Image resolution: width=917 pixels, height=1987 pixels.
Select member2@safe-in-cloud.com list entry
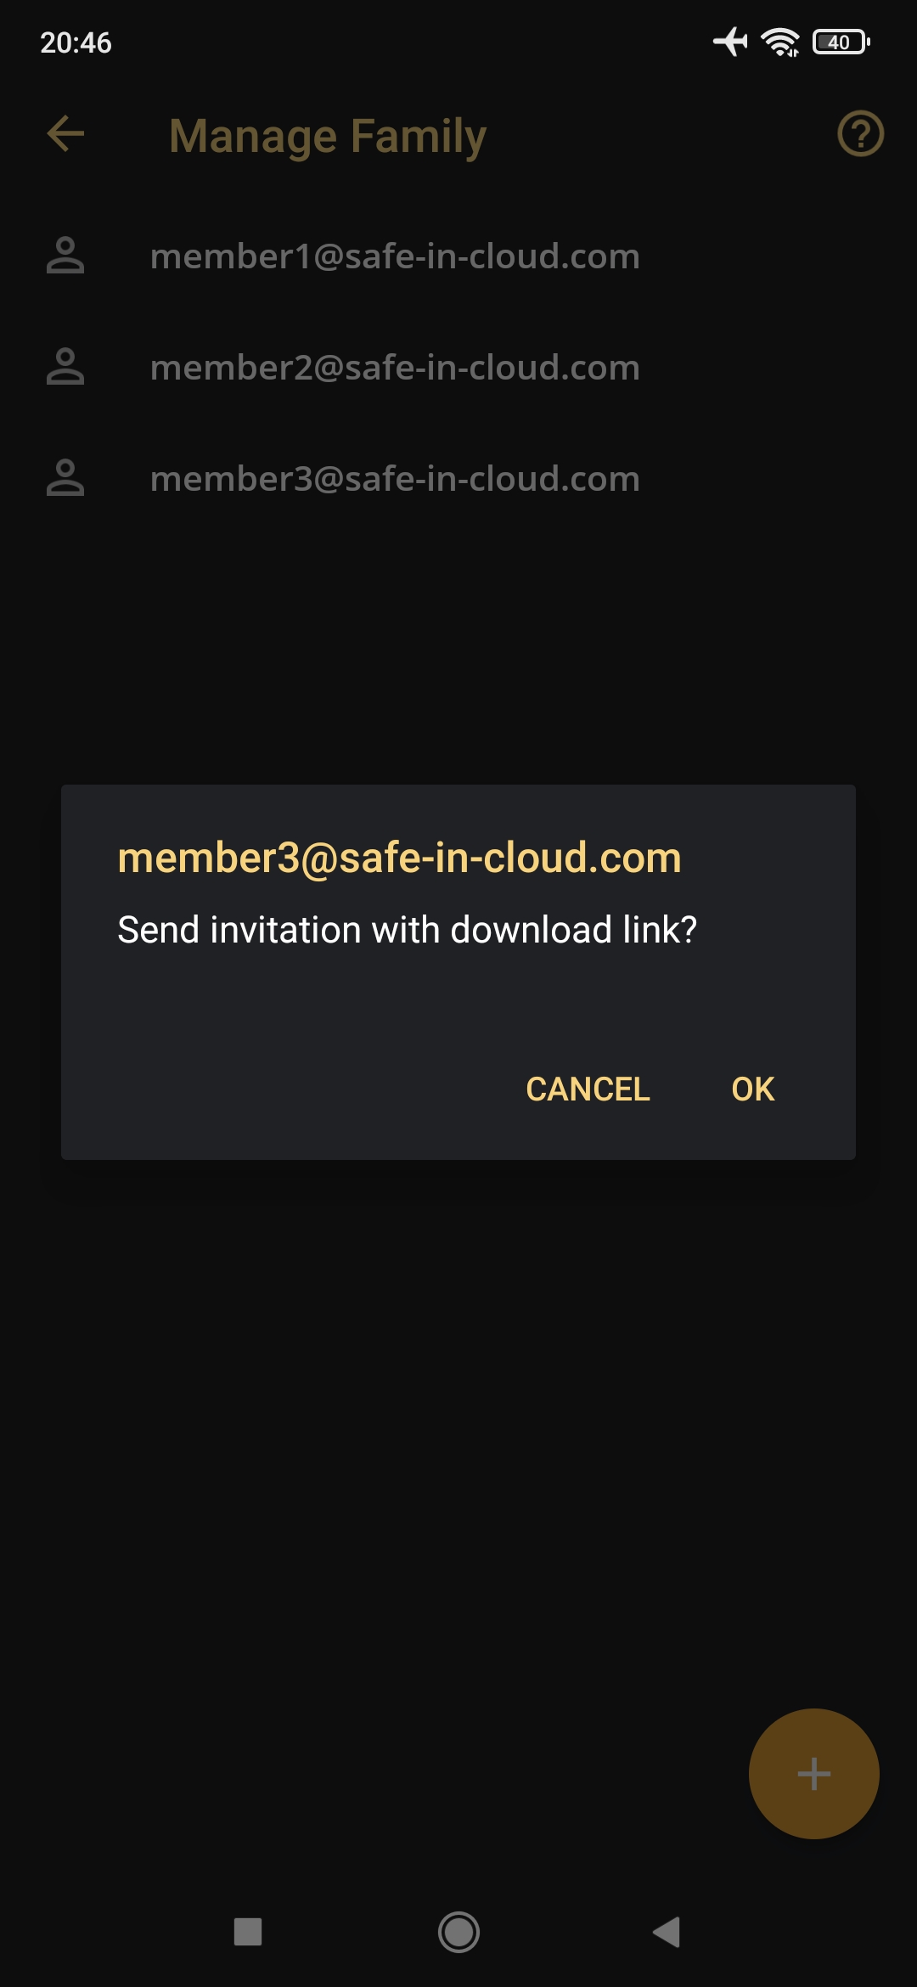coord(458,367)
